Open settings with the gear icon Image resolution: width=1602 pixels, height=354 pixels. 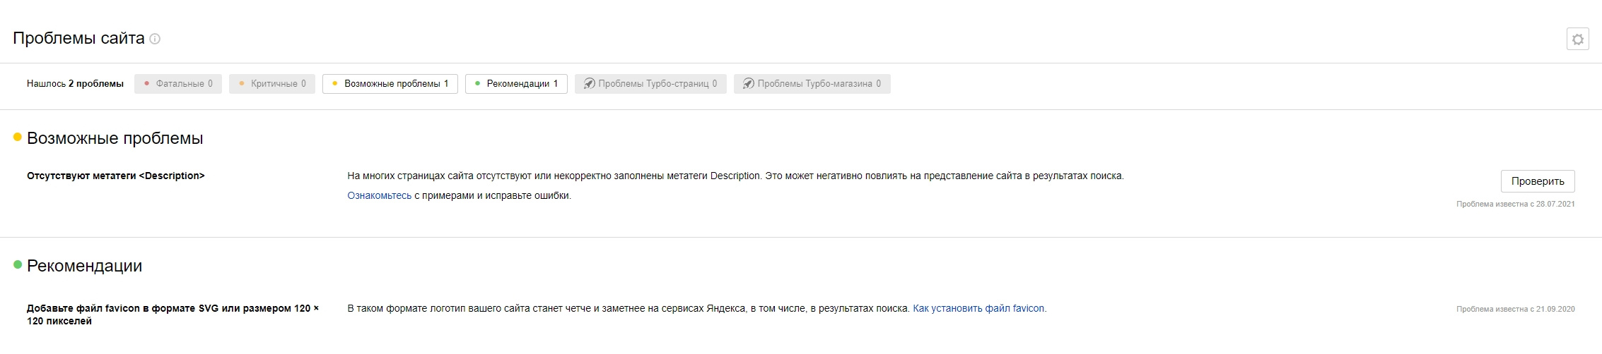[x=1577, y=39]
